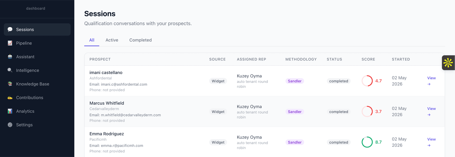Click Kuzey Oyma rep in Emma Rodriguez row
Screen dimensions: 455x157
click(x=249, y=137)
